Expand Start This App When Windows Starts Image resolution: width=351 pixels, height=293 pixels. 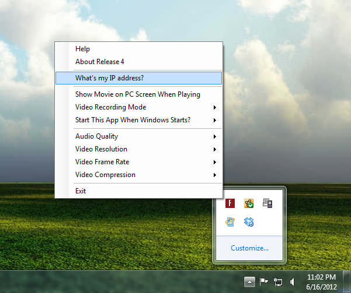tap(138, 120)
